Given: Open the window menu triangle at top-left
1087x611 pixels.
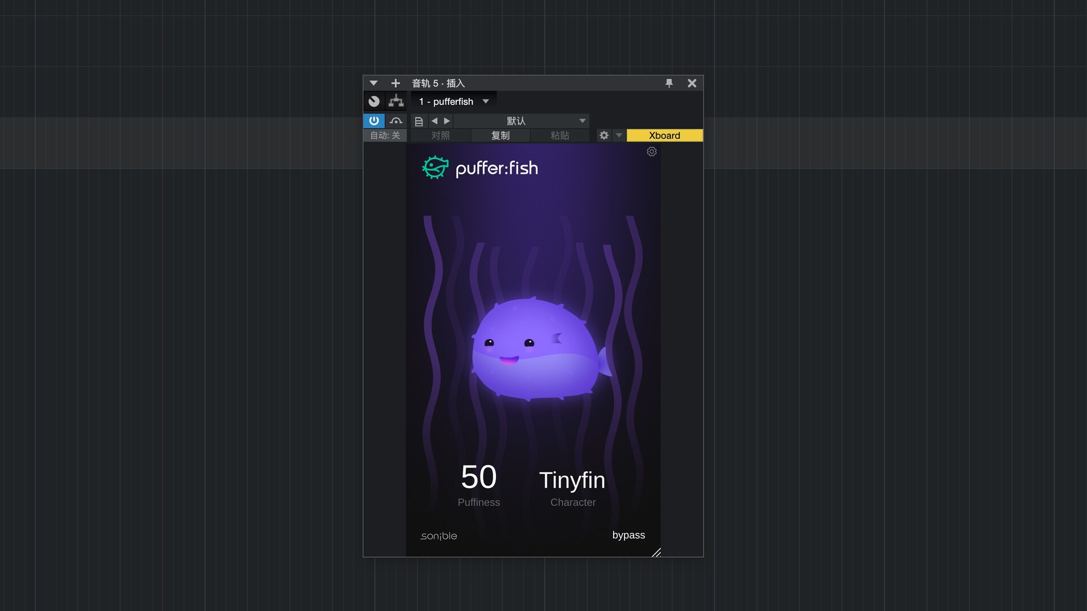Looking at the screenshot, I should [373, 83].
